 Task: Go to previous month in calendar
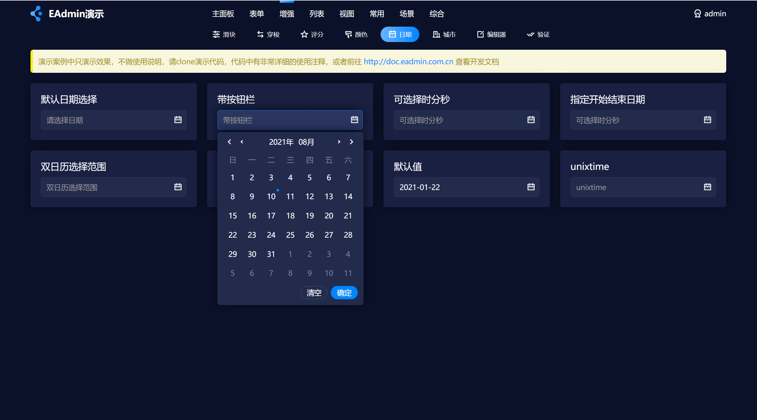click(x=242, y=142)
